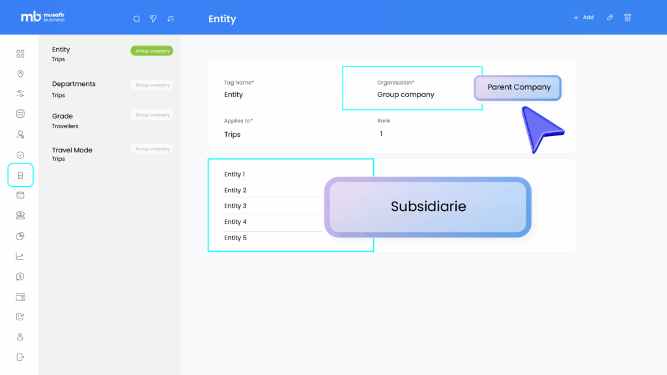667x375 pixels.
Task: Click the search icon in the header
Action: click(137, 19)
